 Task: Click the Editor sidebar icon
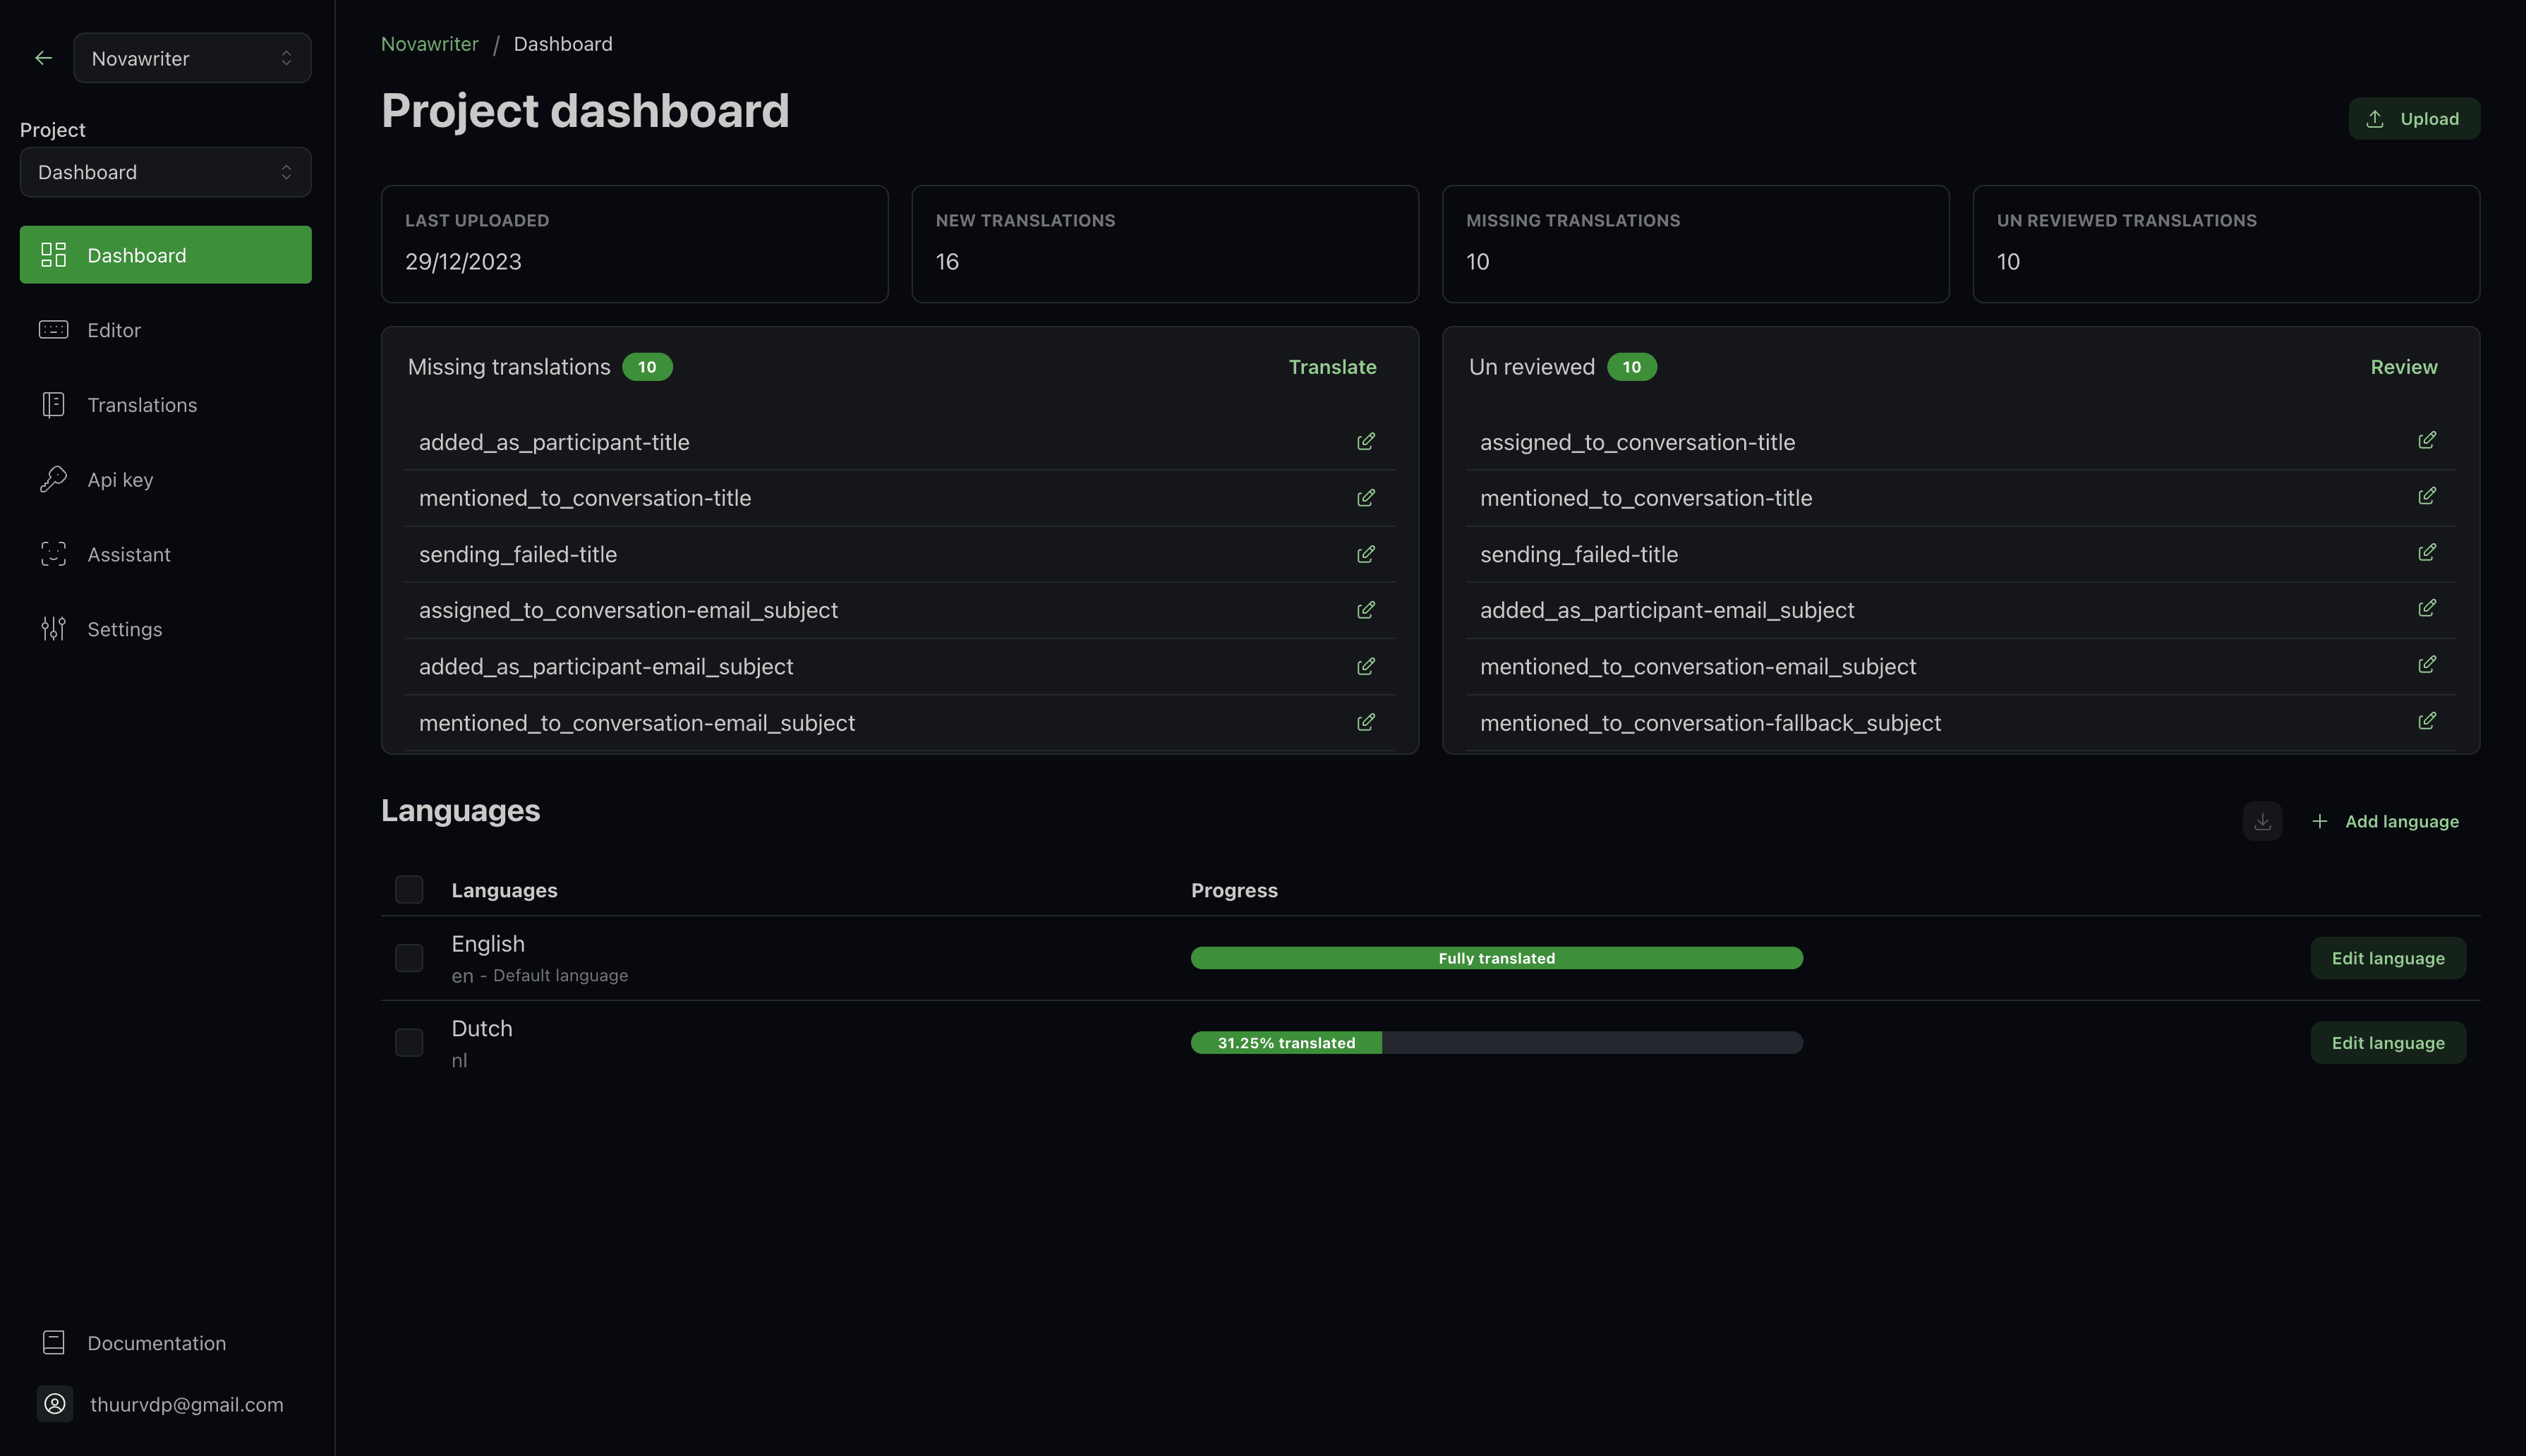click(54, 329)
